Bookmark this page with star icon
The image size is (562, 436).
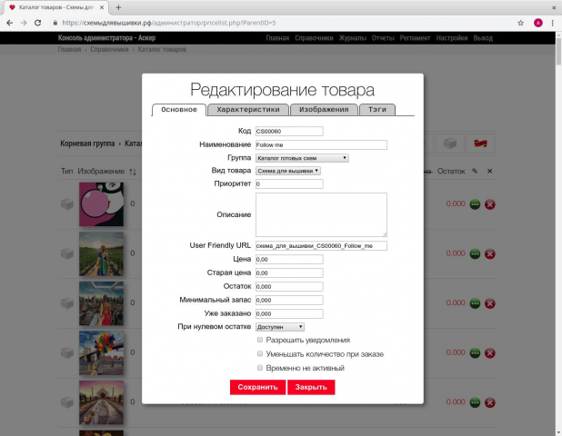(520, 23)
